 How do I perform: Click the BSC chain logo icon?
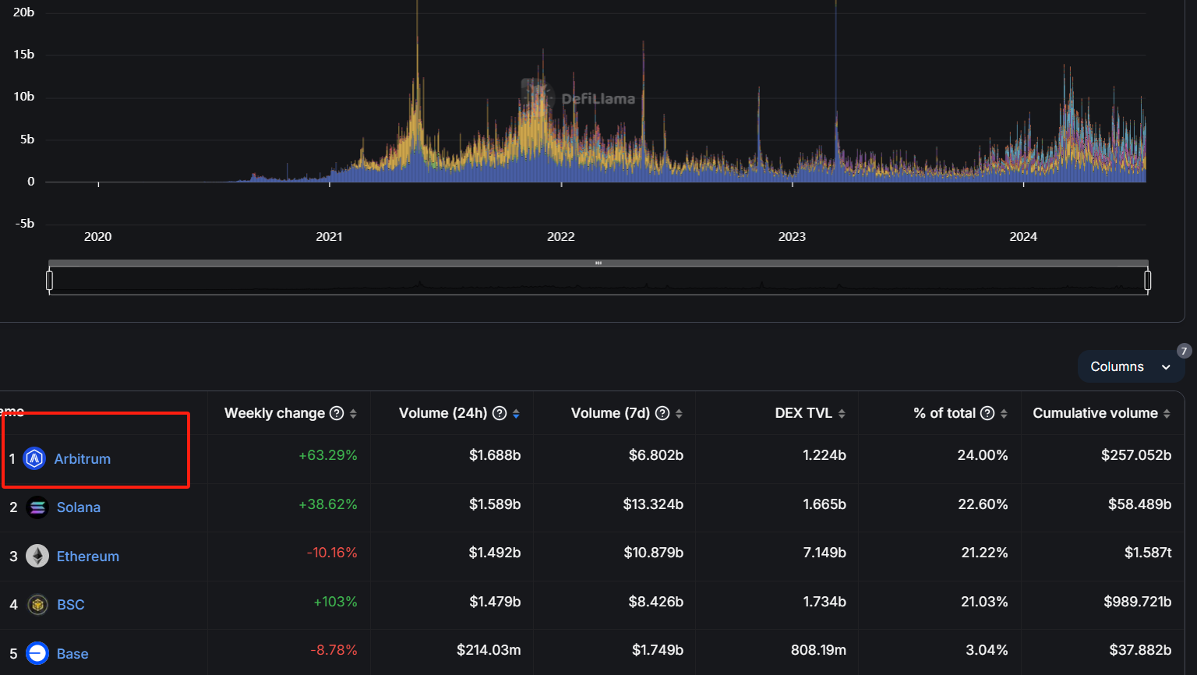coord(37,605)
